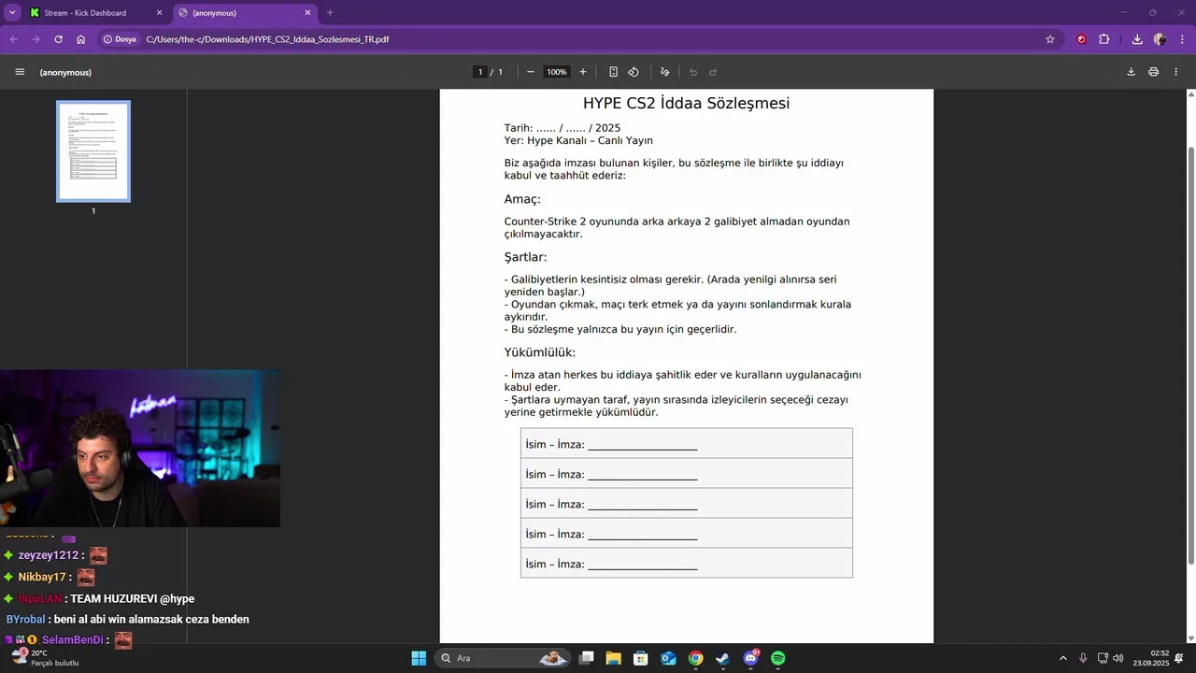1196x673 pixels.
Task: Click BYrobal username in chat
Action: pyautogui.click(x=25, y=619)
